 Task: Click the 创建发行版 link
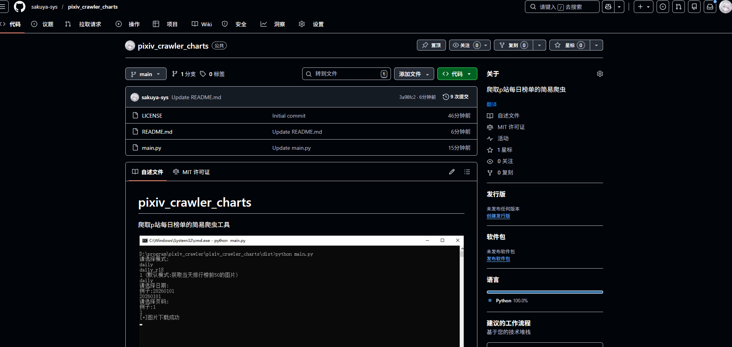coord(498,216)
